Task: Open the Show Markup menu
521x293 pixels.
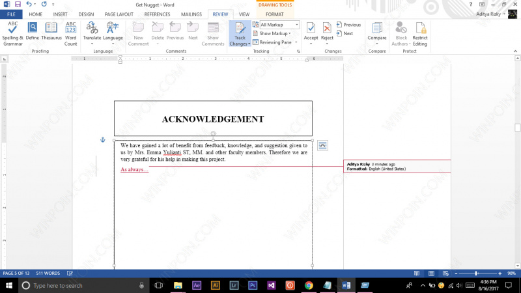Action: click(272, 34)
